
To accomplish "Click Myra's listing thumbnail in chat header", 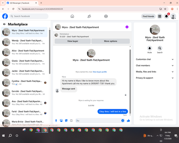I will 58,27.
